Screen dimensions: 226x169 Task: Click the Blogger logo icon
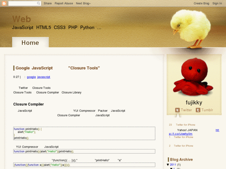[x=4, y=3]
